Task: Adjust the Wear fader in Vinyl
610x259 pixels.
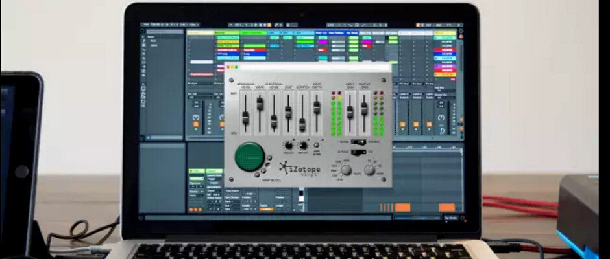Action: 260,103
